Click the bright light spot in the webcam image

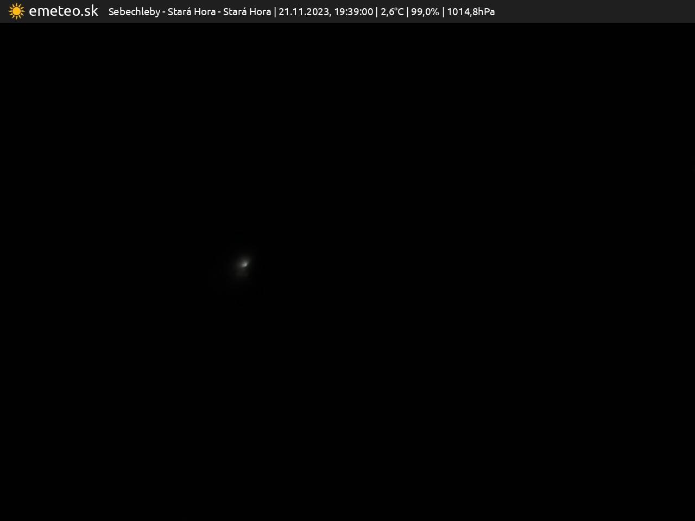(244, 264)
